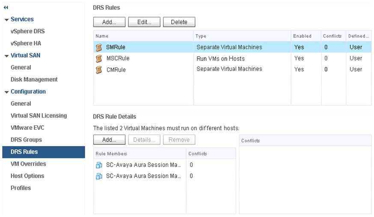Select Disk Management under Virtual SAN
This screenshot has width=374, height=217.
click(x=34, y=79)
